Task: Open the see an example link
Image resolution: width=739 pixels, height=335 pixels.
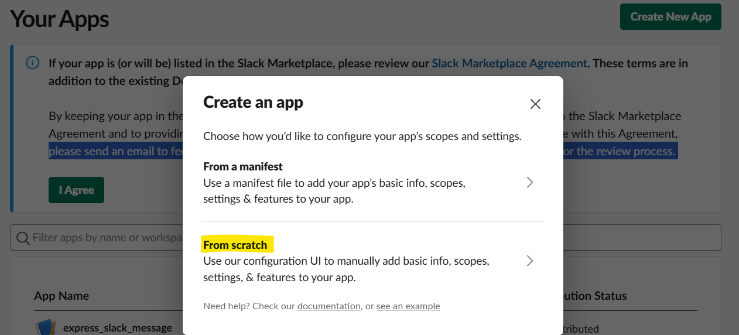Action: pos(408,306)
